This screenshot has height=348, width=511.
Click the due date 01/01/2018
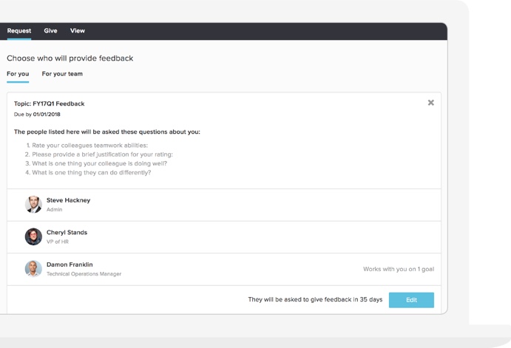(47, 115)
